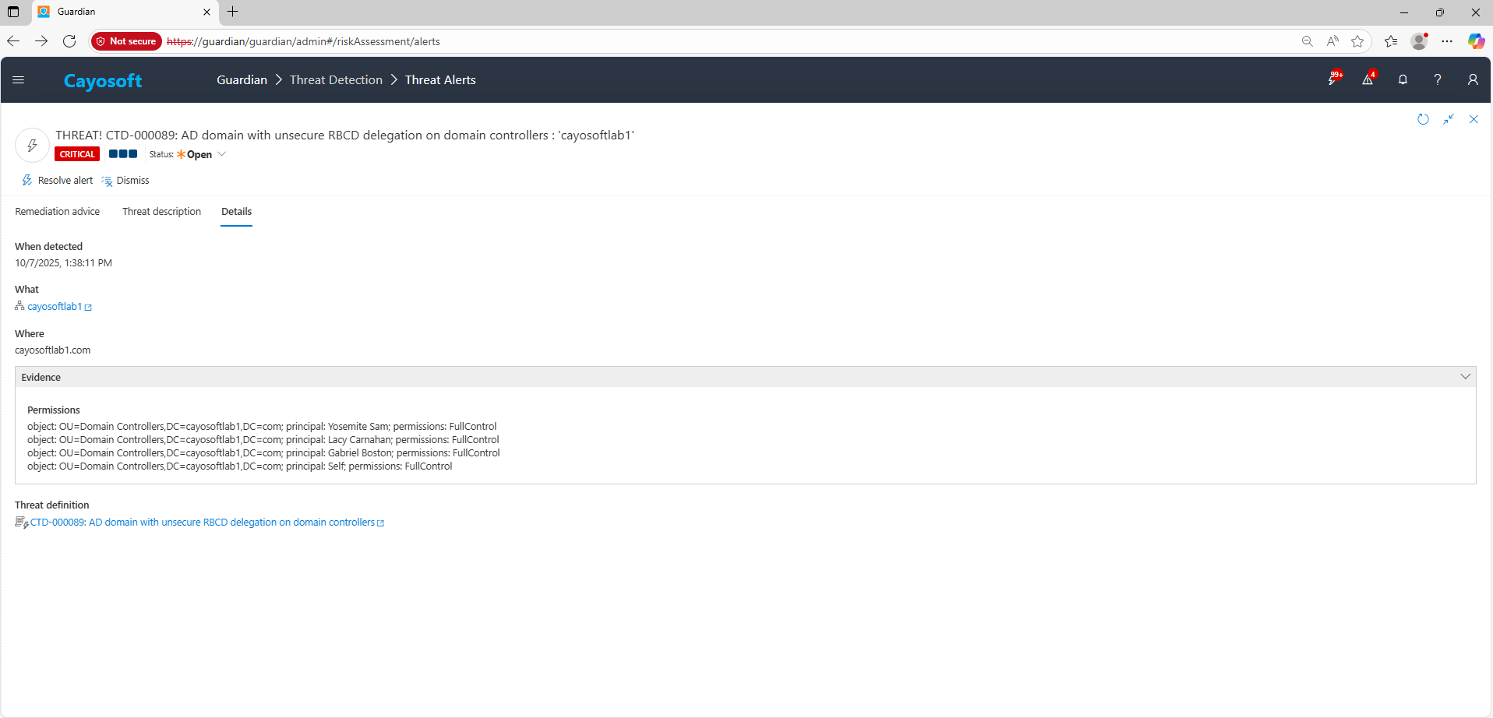Open the hamburger navigation menu
The height and width of the screenshot is (718, 1493).
19,80
